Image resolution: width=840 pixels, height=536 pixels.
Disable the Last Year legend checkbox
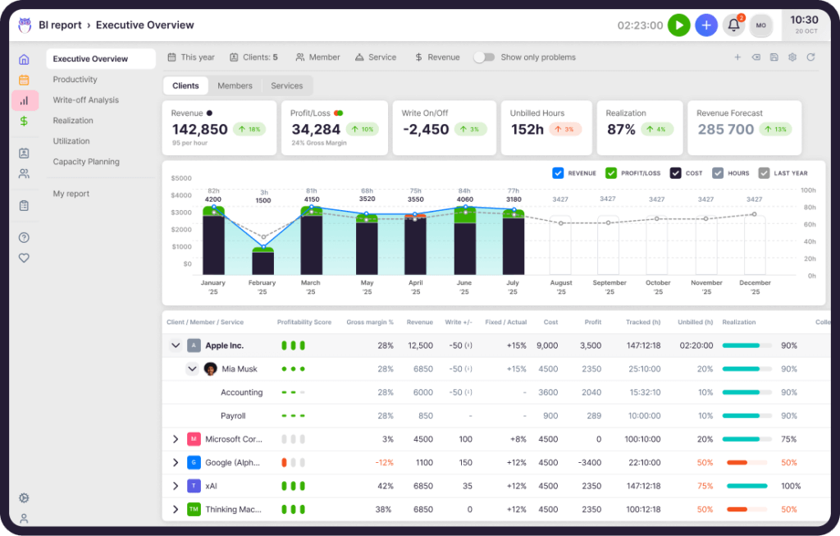tap(764, 173)
